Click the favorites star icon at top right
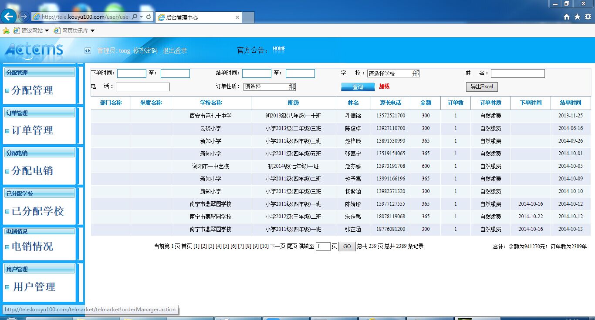Screen dimensions: 595x320 tap(577, 17)
